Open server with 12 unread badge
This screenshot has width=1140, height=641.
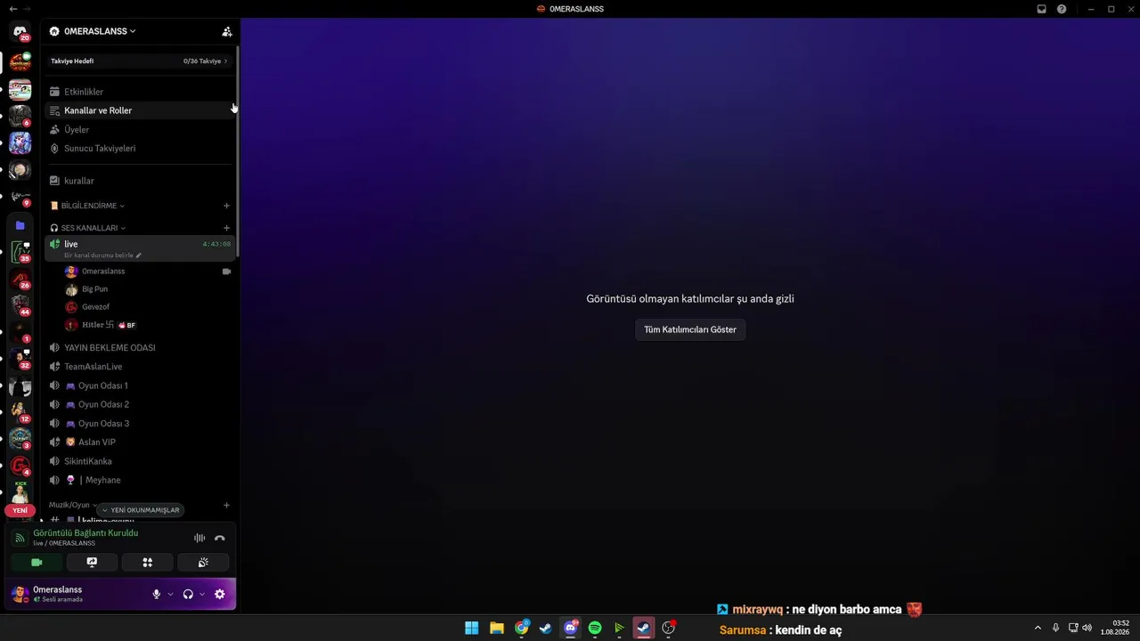coord(20,412)
